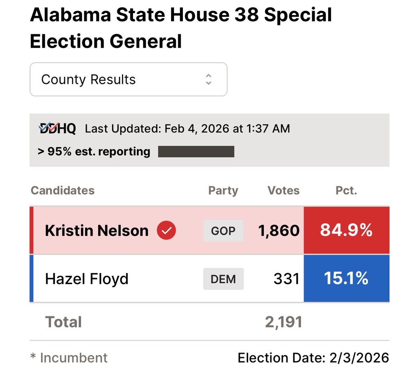Screen dimensions: 419x376
Task: Click the winner checkmark next to Kristin Nelson
Action: click(167, 231)
